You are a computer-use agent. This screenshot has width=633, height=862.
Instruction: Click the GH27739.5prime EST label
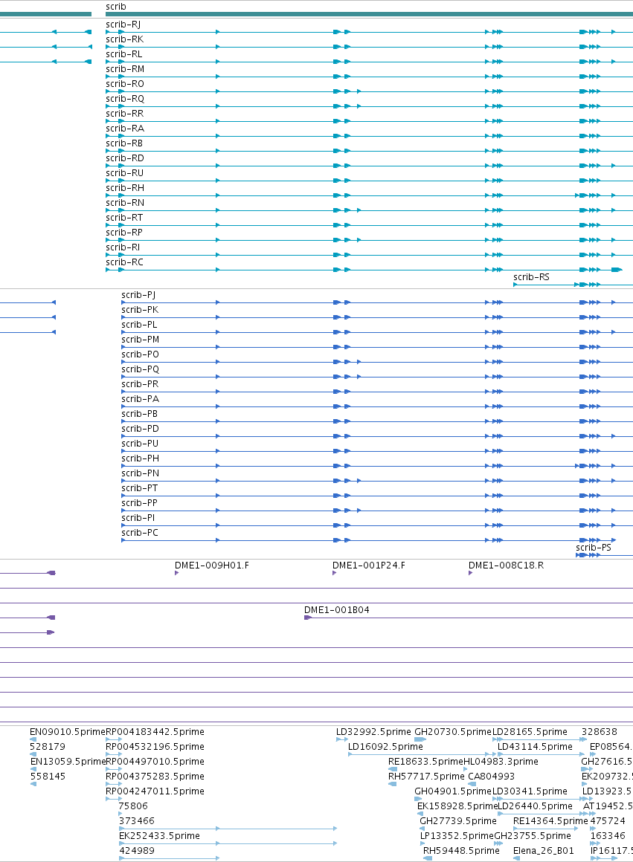pyautogui.click(x=458, y=821)
